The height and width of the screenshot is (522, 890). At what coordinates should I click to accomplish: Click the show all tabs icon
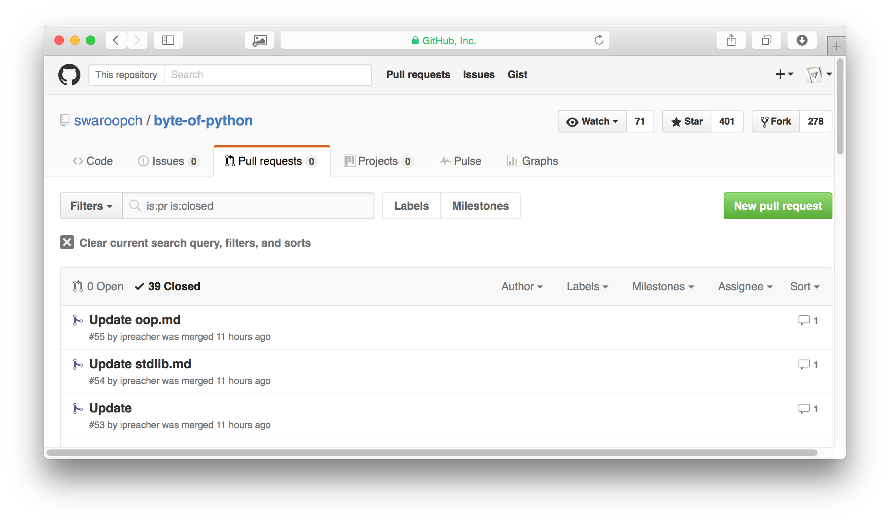click(766, 40)
